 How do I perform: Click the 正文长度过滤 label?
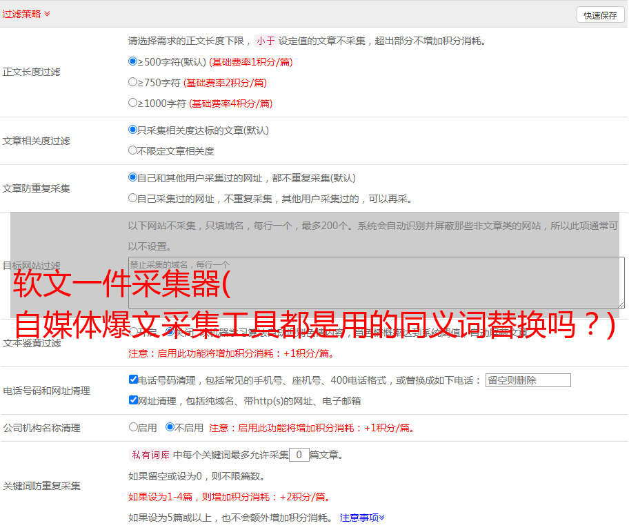(31, 72)
